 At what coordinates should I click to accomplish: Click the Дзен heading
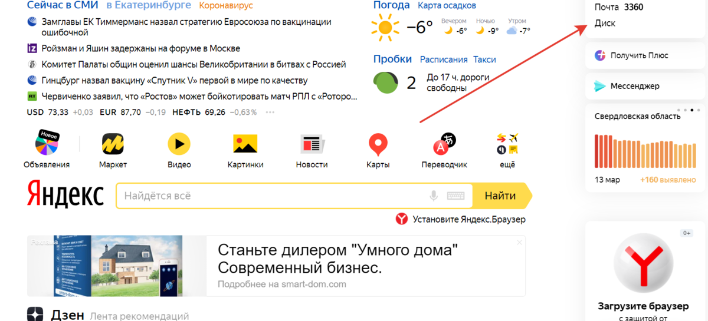pyautogui.click(x=68, y=315)
